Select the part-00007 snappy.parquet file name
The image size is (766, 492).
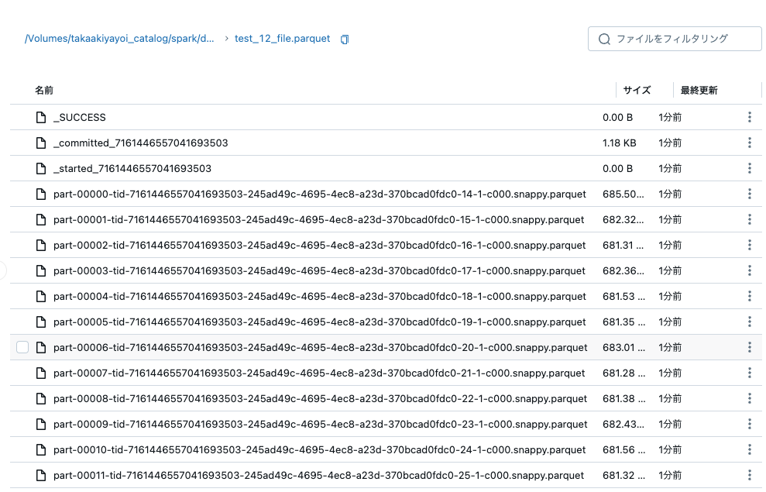coord(319,373)
